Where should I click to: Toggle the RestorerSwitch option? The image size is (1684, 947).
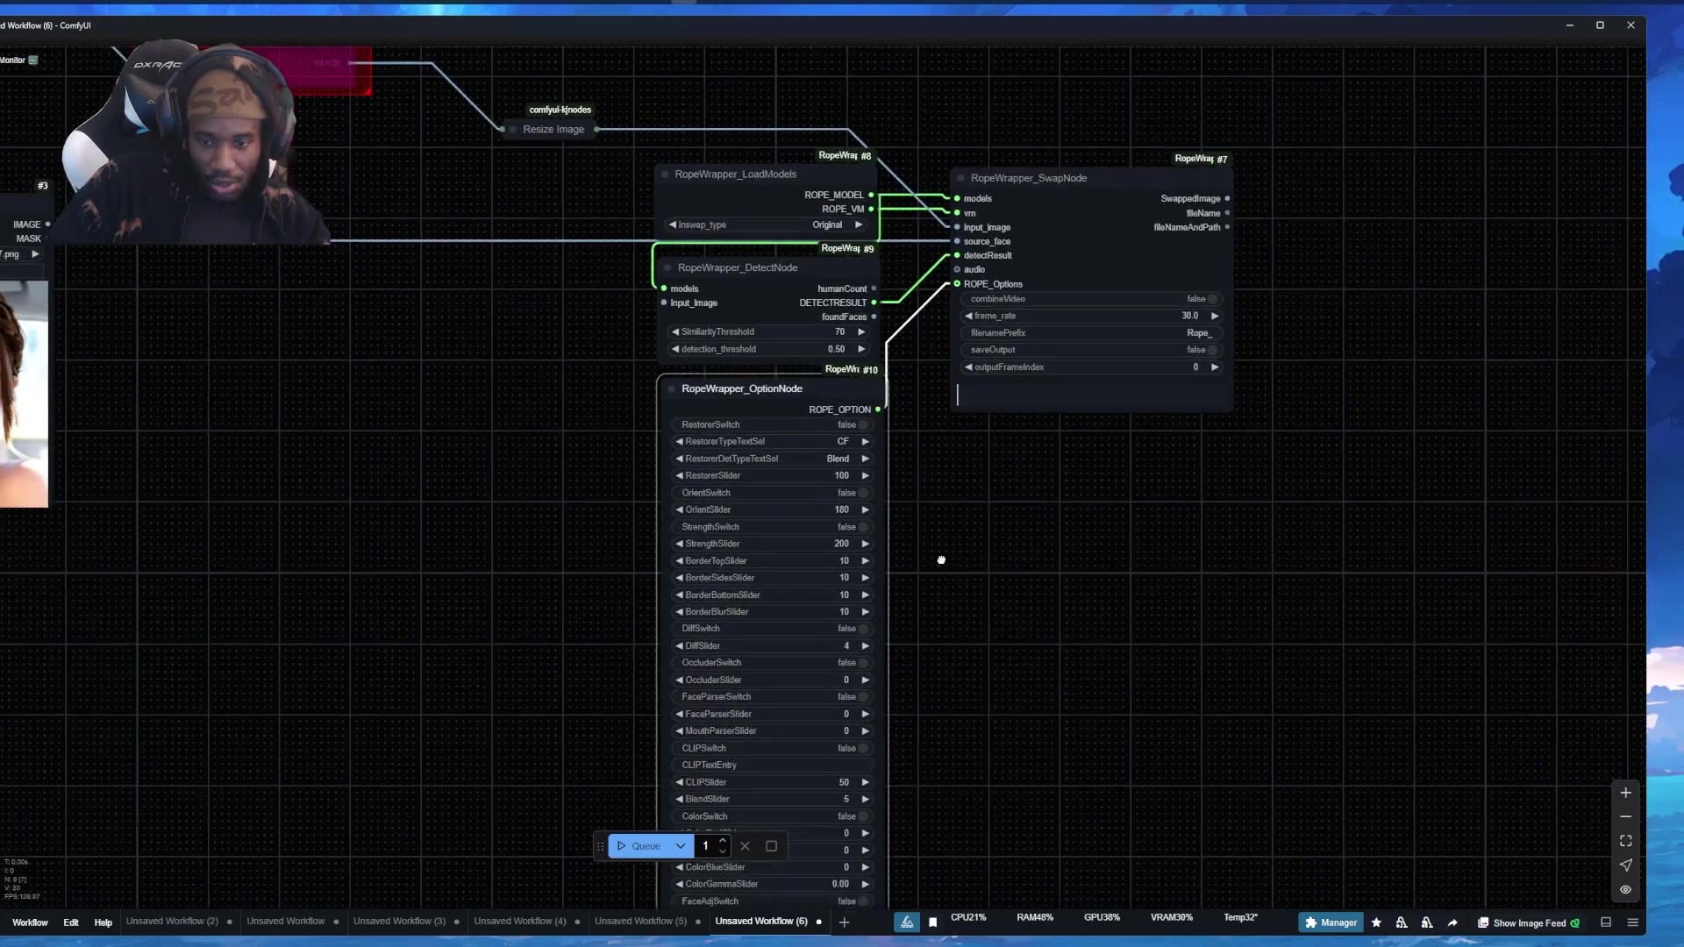(x=863, y=425)
